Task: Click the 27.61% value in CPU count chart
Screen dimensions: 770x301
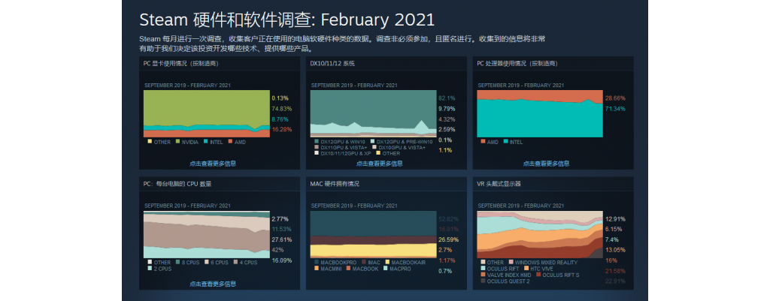Action: [x=281, y=239]
